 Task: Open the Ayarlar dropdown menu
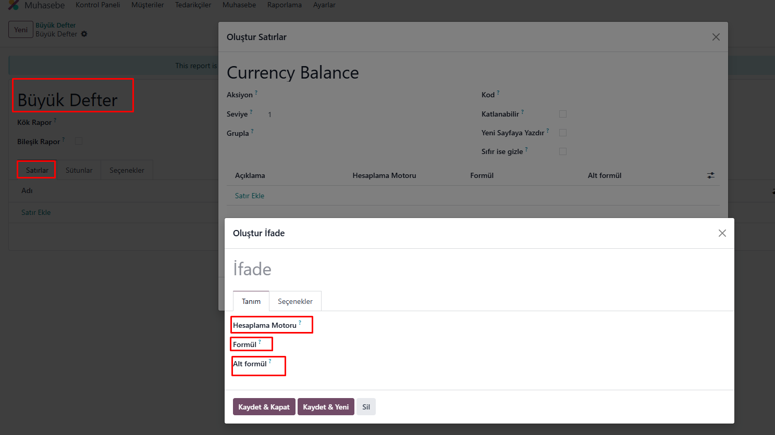[x=324, y=5]
